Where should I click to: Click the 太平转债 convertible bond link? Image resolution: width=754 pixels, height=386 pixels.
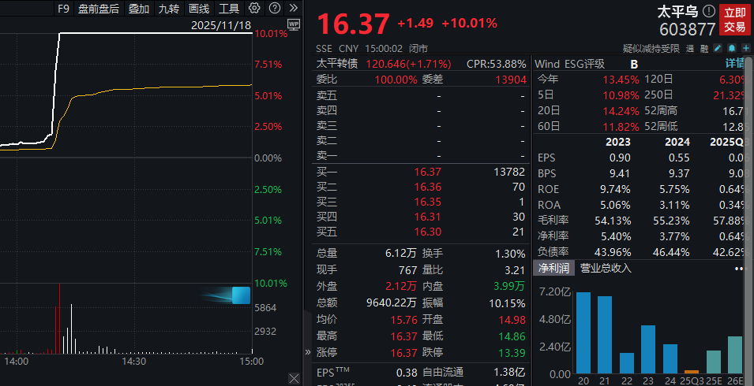click(337, 64)
